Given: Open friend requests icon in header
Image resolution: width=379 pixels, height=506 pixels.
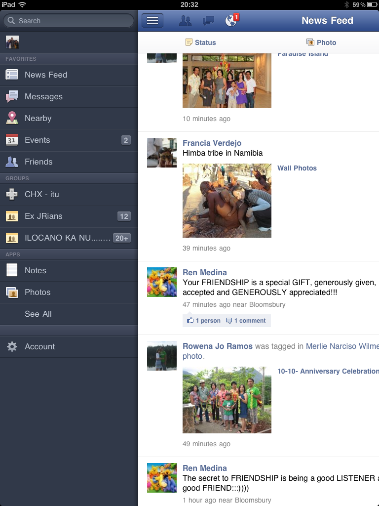Looking at the screenshot, I should coord(185,21).
